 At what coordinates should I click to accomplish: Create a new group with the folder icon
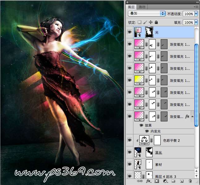pyautogui.click(x=173, y=181)
